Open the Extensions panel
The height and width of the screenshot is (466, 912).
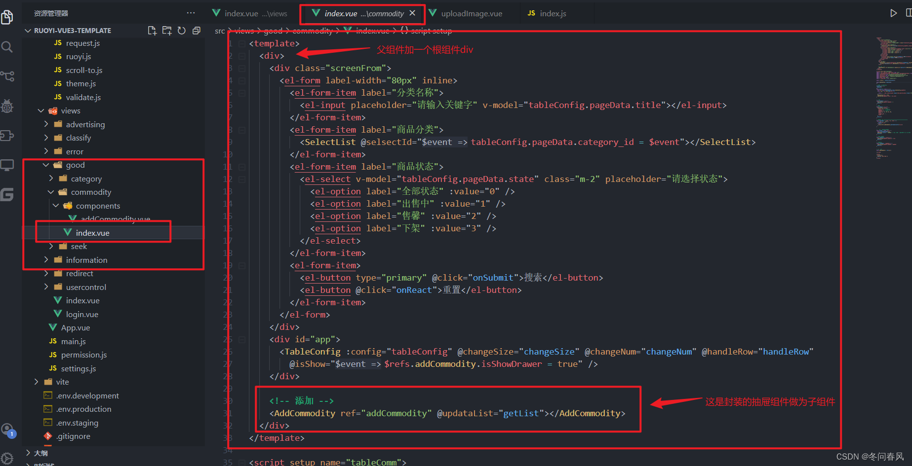click(8, 136)
